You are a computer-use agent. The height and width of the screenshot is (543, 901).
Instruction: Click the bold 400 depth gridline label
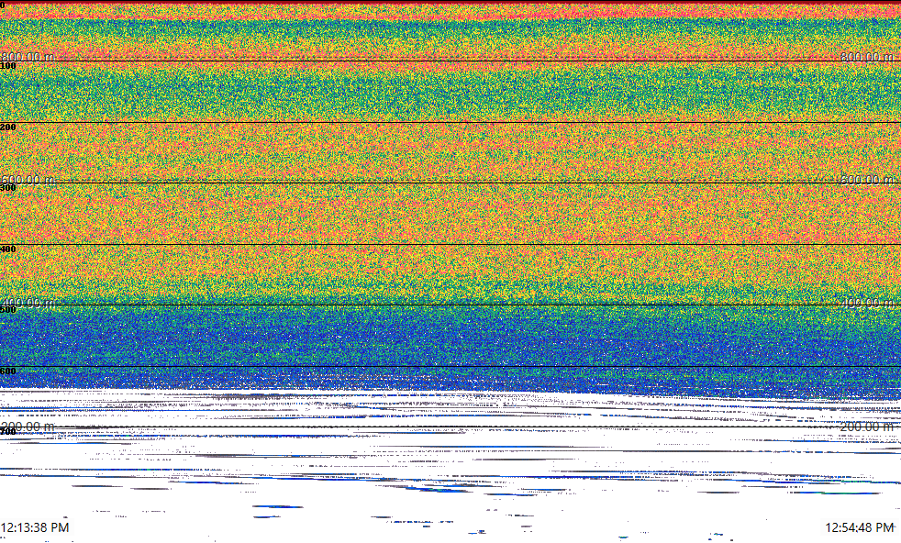pos(8,249)
